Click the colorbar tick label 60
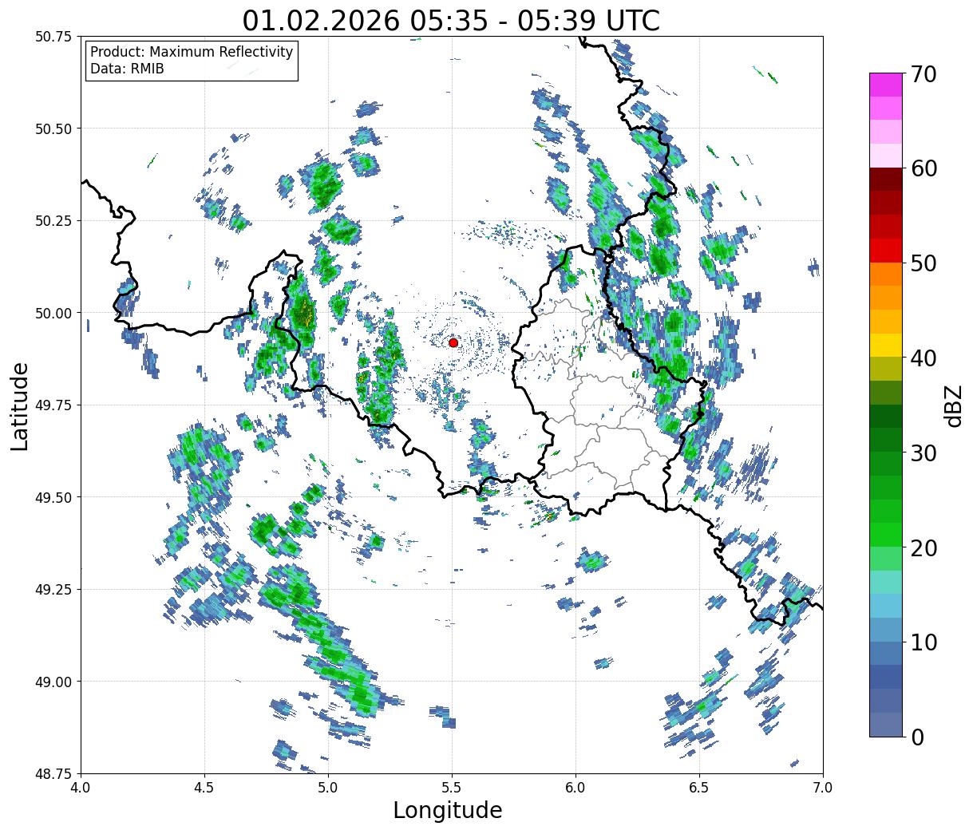973x830 pixels. coord(924,168)
